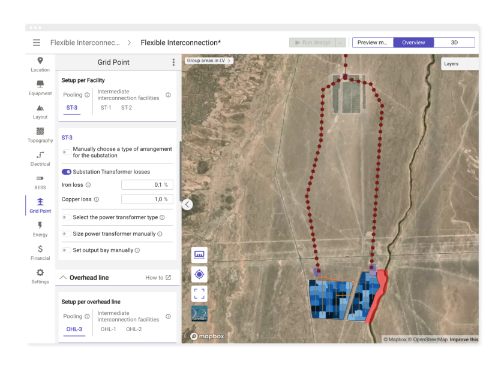The width and height of the screenshot is (504, 367).
Task: Click the Run design button
Action: [x=311, y=43]
